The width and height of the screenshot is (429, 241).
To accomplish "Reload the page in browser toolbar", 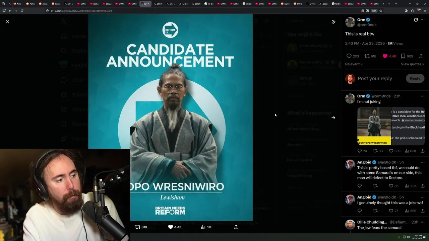I will pos(22,11).
